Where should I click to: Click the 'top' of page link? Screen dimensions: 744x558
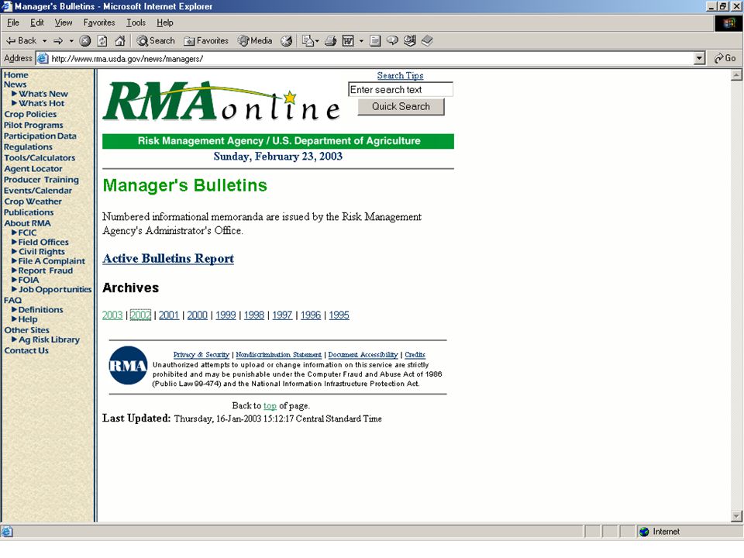[x=270, y=405]
